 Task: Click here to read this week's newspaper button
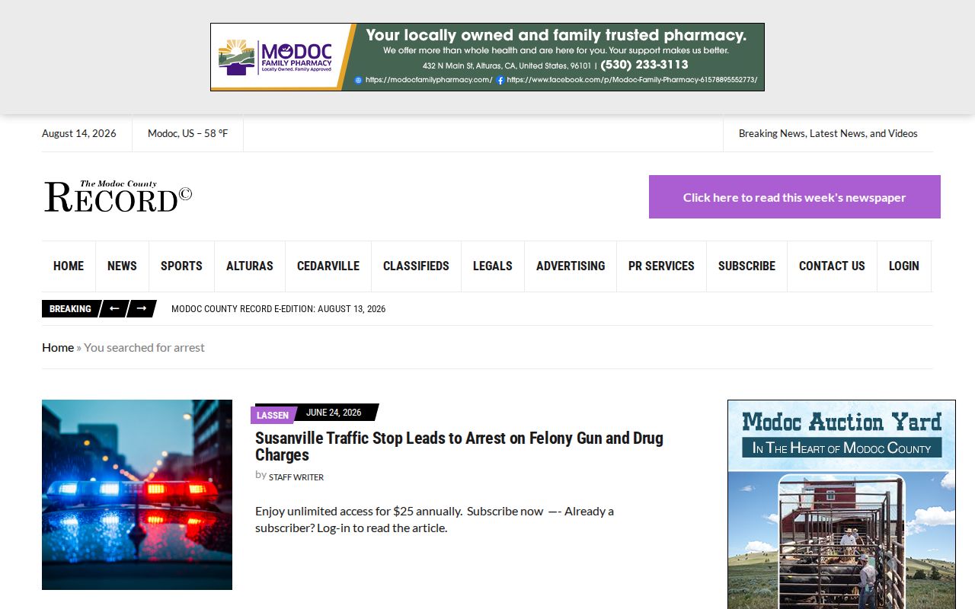pos(794,197)
